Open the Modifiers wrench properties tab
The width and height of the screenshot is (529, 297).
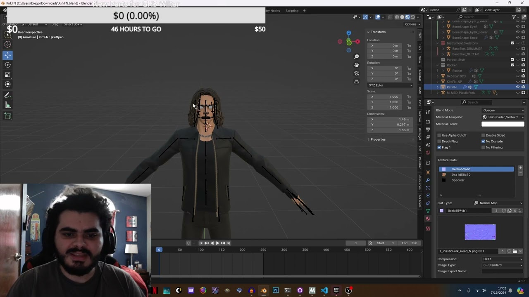pos(428,180)
